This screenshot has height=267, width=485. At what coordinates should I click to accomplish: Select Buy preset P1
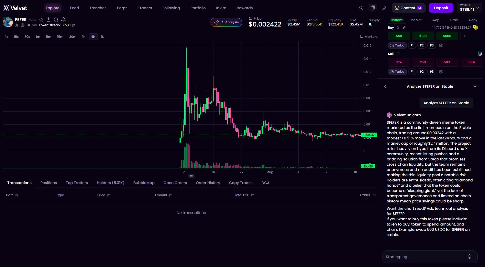[412, 45]
